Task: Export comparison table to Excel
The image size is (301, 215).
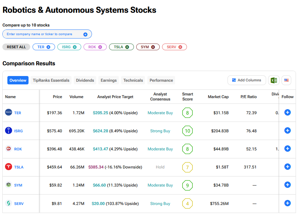Action: click(x=274, y=80)
